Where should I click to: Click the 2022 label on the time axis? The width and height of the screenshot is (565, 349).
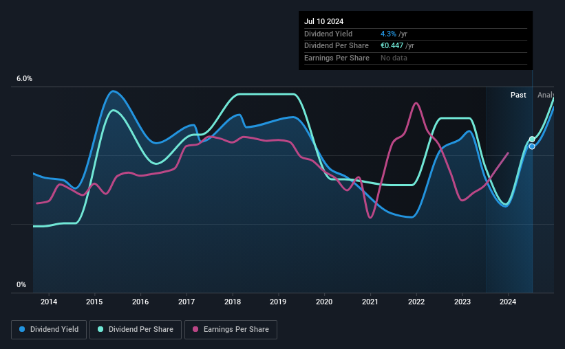click(416, 302)
